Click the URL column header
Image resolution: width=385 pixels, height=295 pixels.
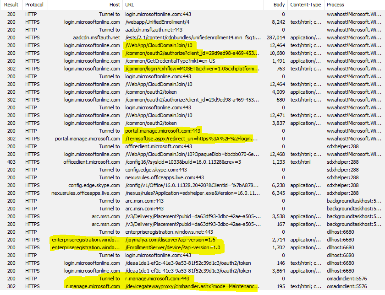coord(129,5)
